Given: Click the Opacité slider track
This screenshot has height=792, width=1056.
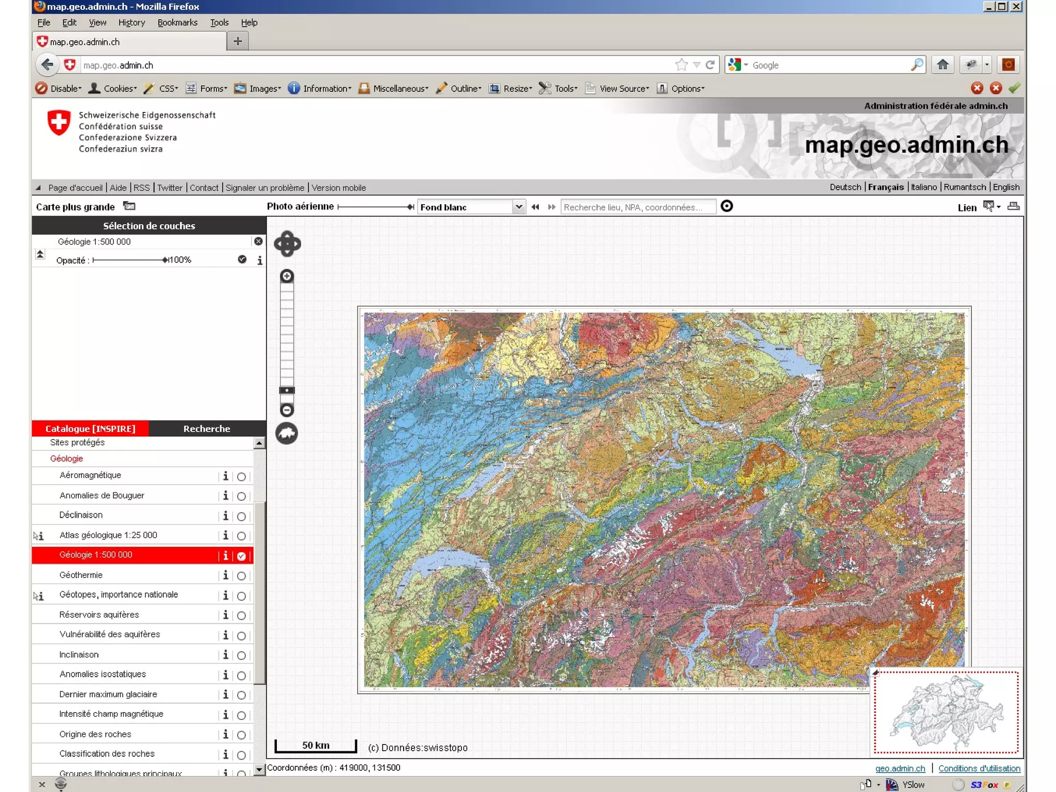Looking at the screenshot, I should [129, 260].
